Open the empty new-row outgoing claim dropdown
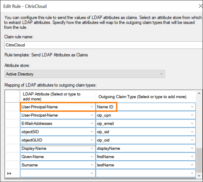The image size is (203, 182). (192, 173)
